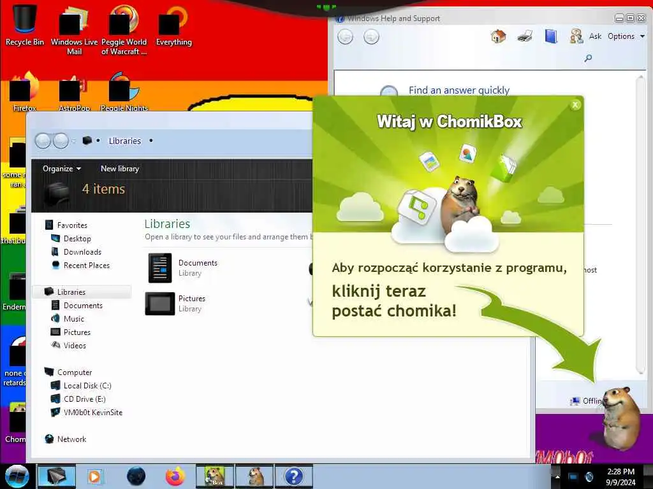Open the Organize menu
Screen dimensions: 653x489
62,168
